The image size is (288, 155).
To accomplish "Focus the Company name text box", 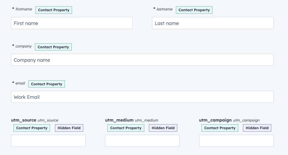I will (142, 60).
